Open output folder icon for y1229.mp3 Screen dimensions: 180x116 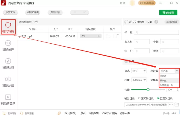point(108,36)
